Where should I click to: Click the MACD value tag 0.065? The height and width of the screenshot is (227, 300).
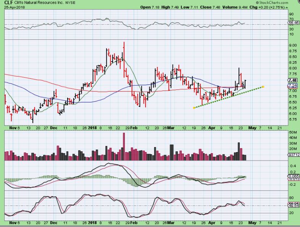(x=294, y=176)
